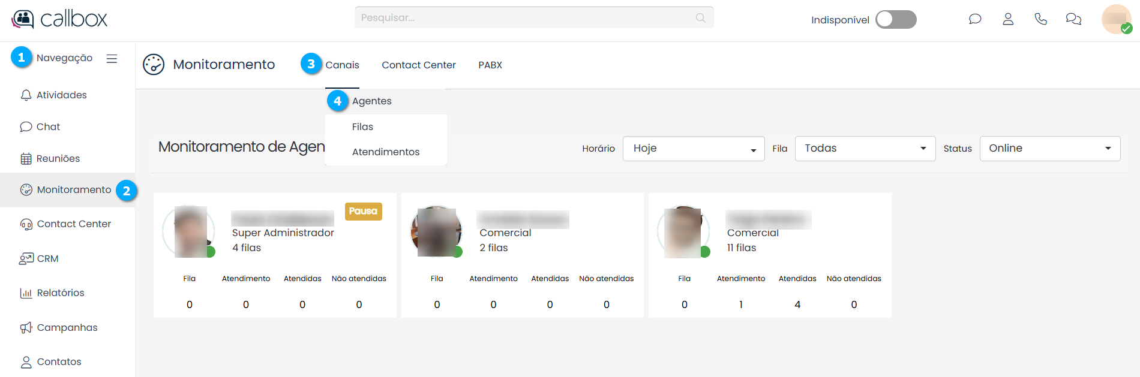1140x377 pixels.
Task: Open the user profile icon in header
Action: (x=1008, y=19)
